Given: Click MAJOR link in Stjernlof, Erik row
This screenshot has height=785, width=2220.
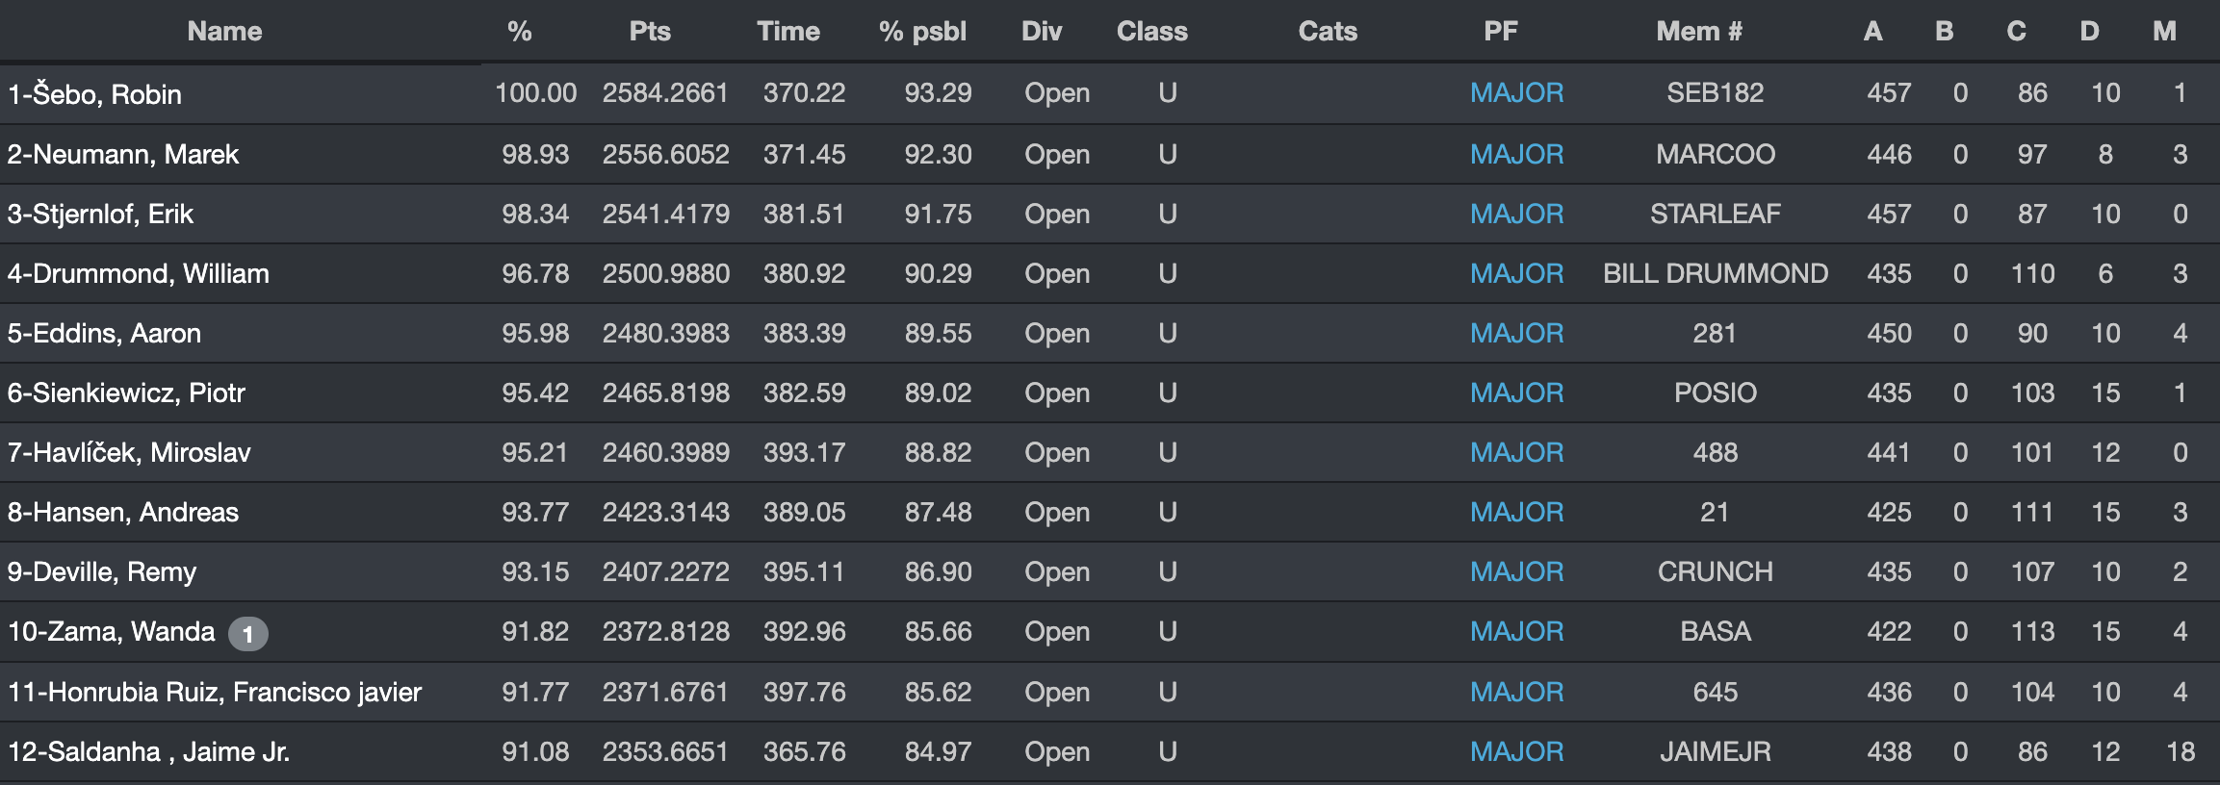Looking at the screenshot, I should (1516, 214).
